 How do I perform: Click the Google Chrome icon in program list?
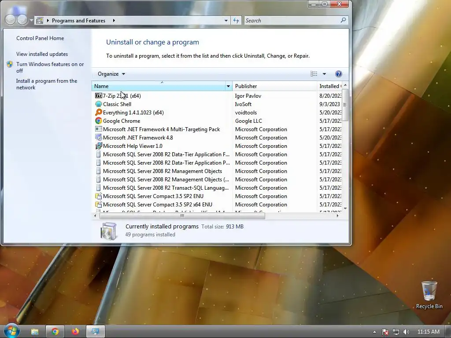pos(98,121)
